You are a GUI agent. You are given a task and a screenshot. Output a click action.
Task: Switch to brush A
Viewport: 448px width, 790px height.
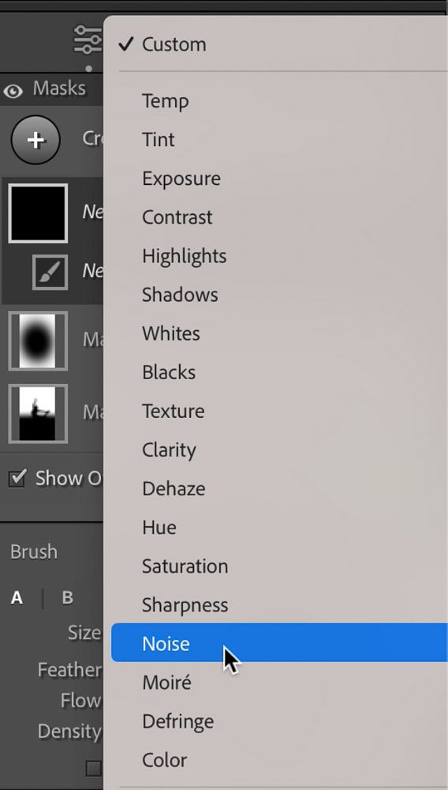(17, 597)
